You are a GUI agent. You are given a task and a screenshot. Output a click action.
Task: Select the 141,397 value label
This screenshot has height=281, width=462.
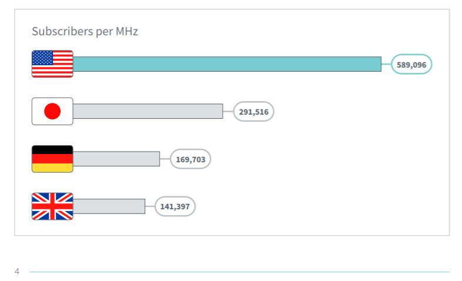click(175, 206)
